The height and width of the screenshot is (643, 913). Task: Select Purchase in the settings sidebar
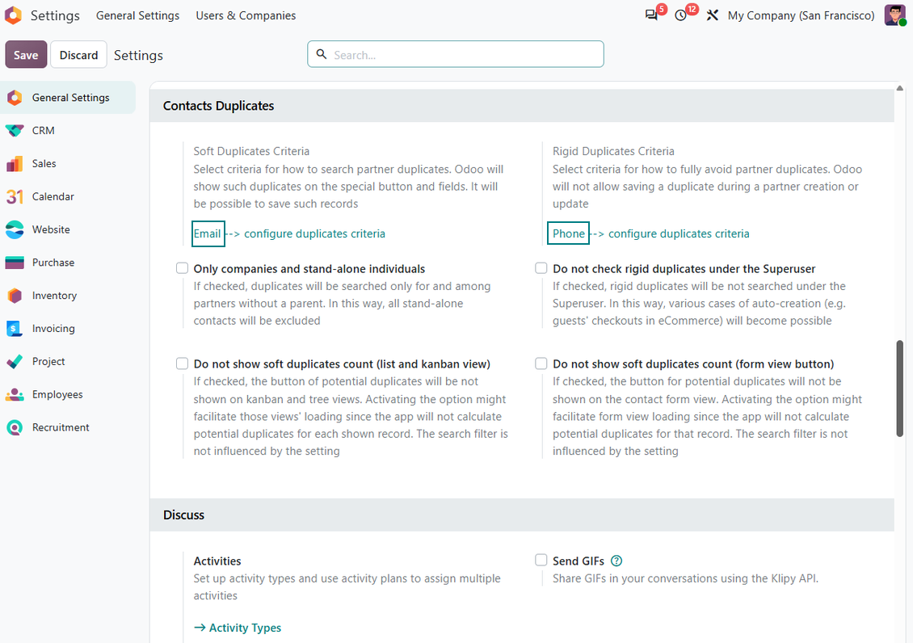tap(68, 263)
